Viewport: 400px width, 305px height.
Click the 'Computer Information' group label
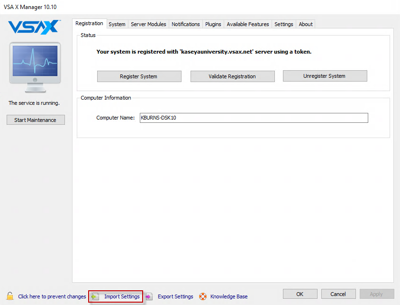click(x=106, y=98)
